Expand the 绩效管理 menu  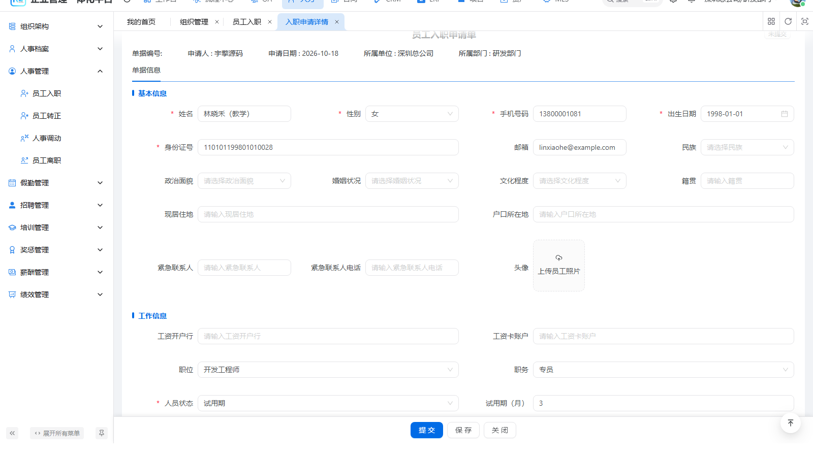[56, 295]
